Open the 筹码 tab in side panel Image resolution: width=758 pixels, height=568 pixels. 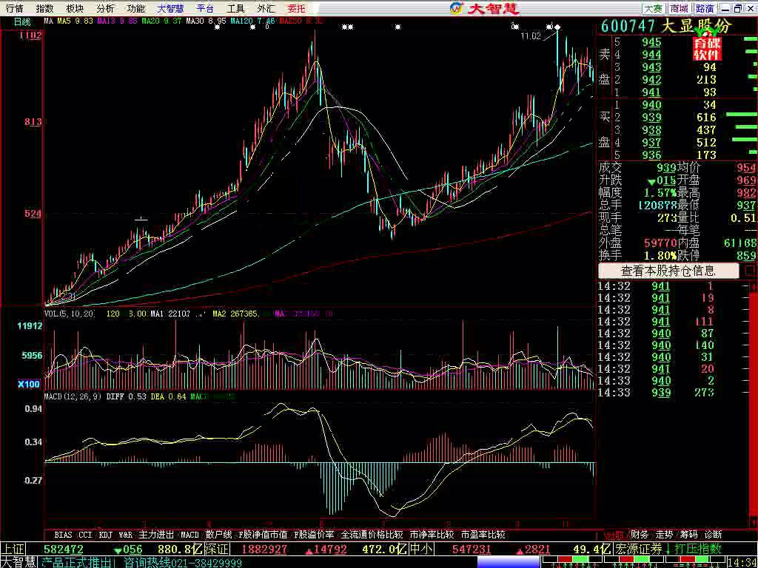[689, 534]
